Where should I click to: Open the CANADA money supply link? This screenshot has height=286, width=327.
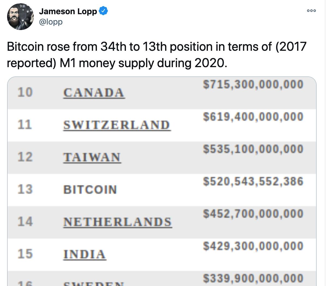[94, 92]
